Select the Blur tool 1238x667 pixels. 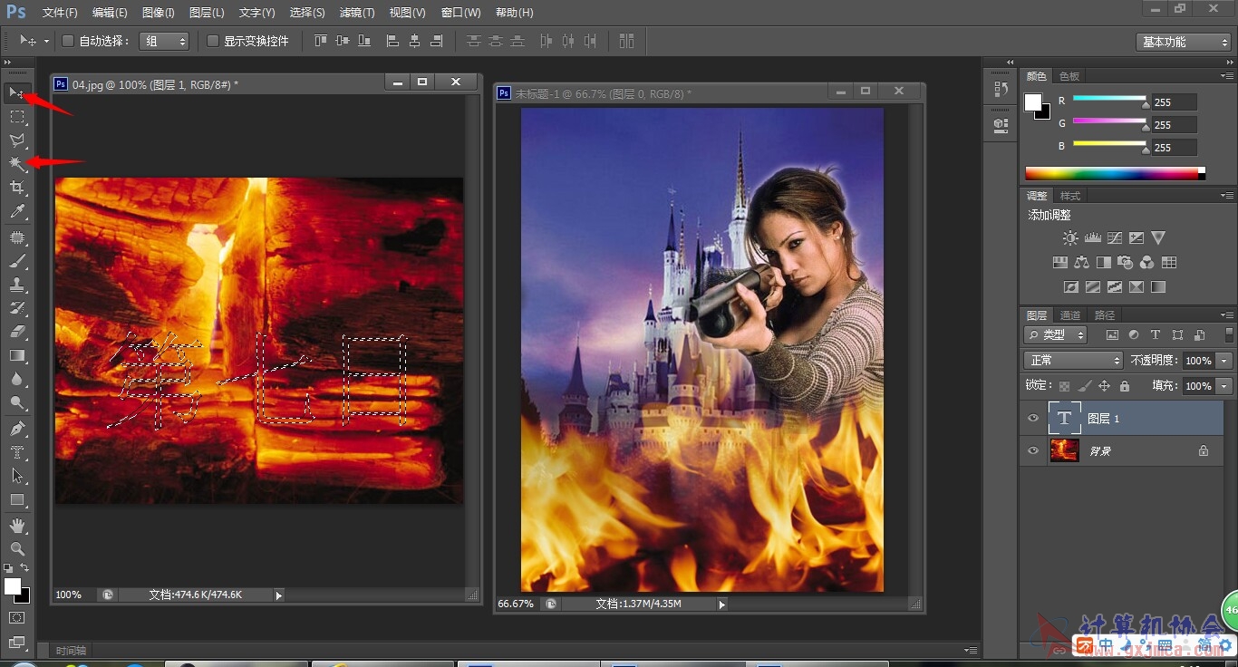click(x=16, y=380)
